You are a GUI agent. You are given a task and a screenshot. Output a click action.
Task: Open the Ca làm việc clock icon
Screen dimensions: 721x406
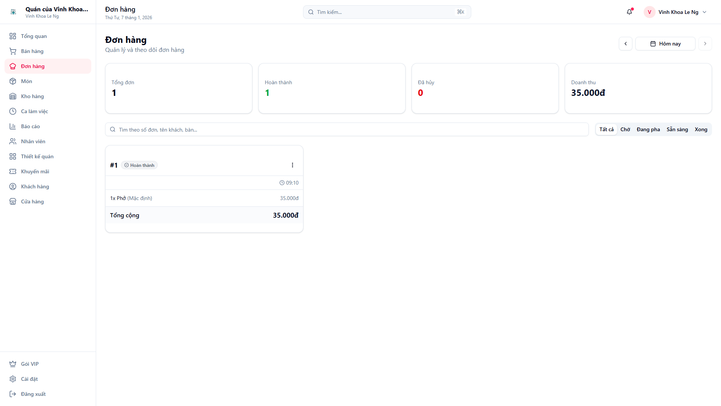click(x=13, y=111)
